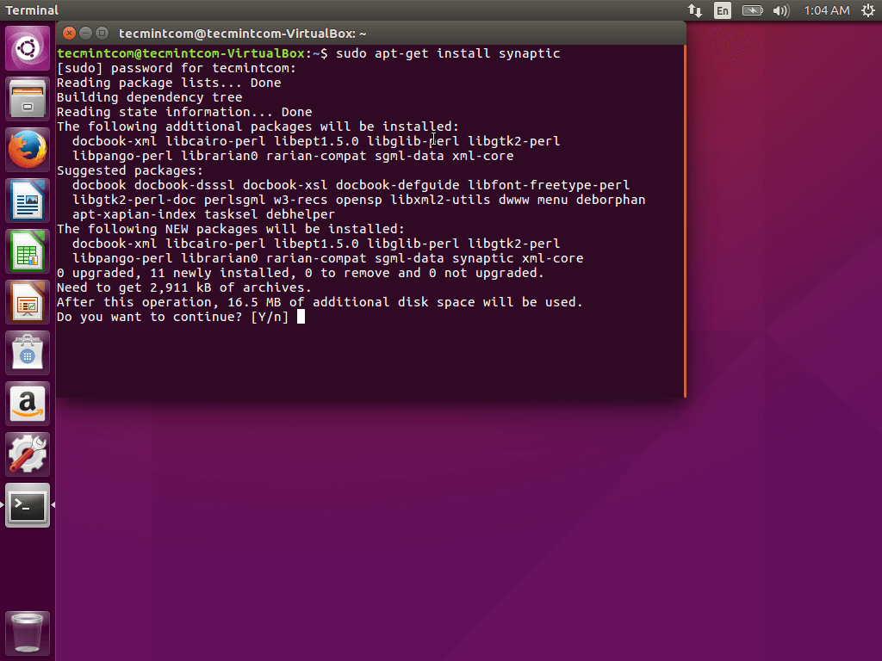Launch the Ubuntu Software Center
The width and height of the screenshot is (882, 661).
coord(26,352)
